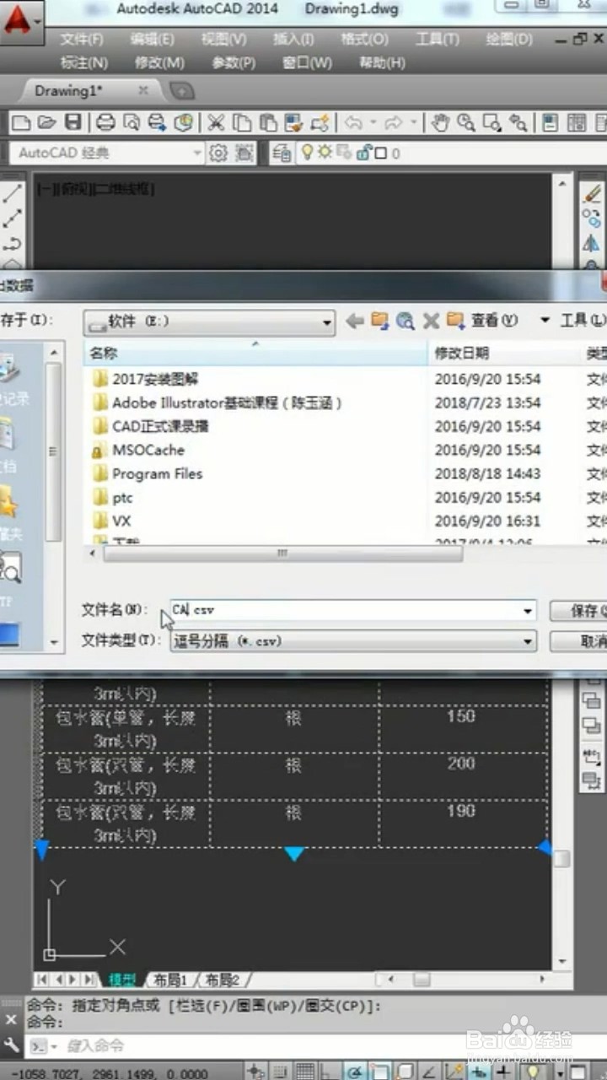
Task: Toggle layer freeze sun icon
Action: (x=325, y=153)
